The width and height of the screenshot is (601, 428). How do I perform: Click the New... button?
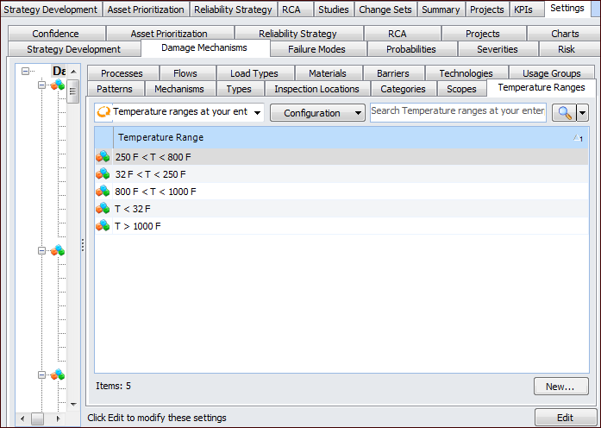pos(560,387)
